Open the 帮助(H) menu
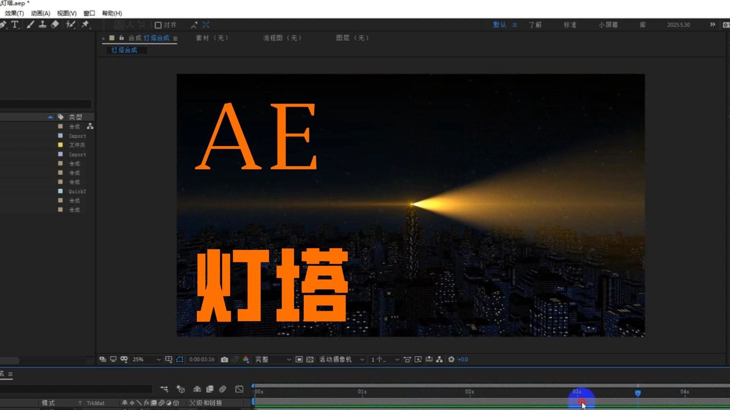Viewport: 730px width, 410px height. 112,13
